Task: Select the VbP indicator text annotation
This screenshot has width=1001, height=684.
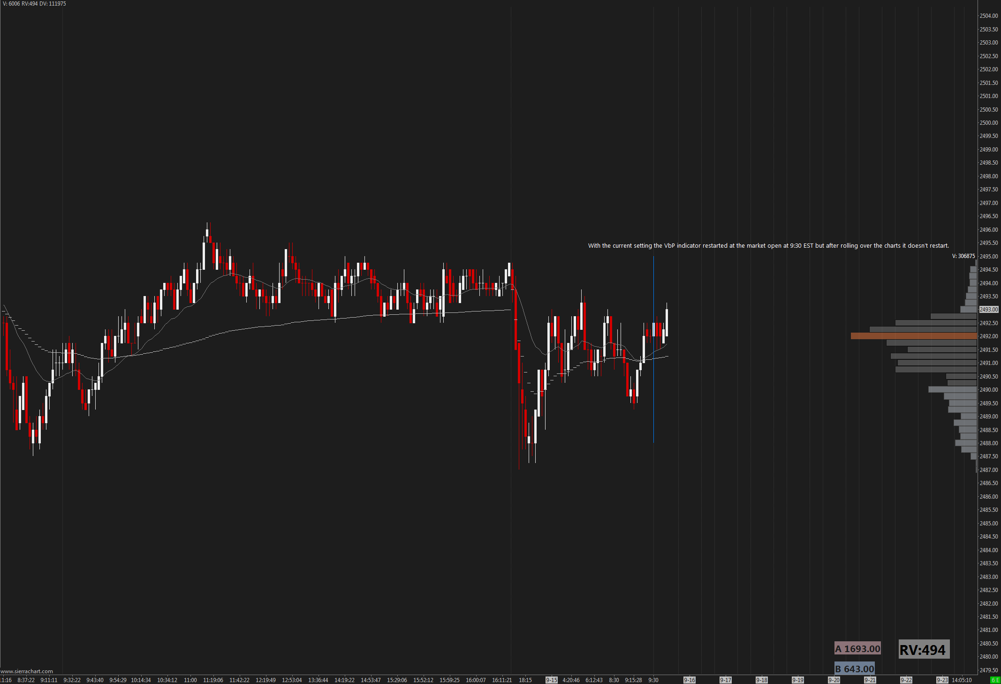Action: tap(768, 246)
